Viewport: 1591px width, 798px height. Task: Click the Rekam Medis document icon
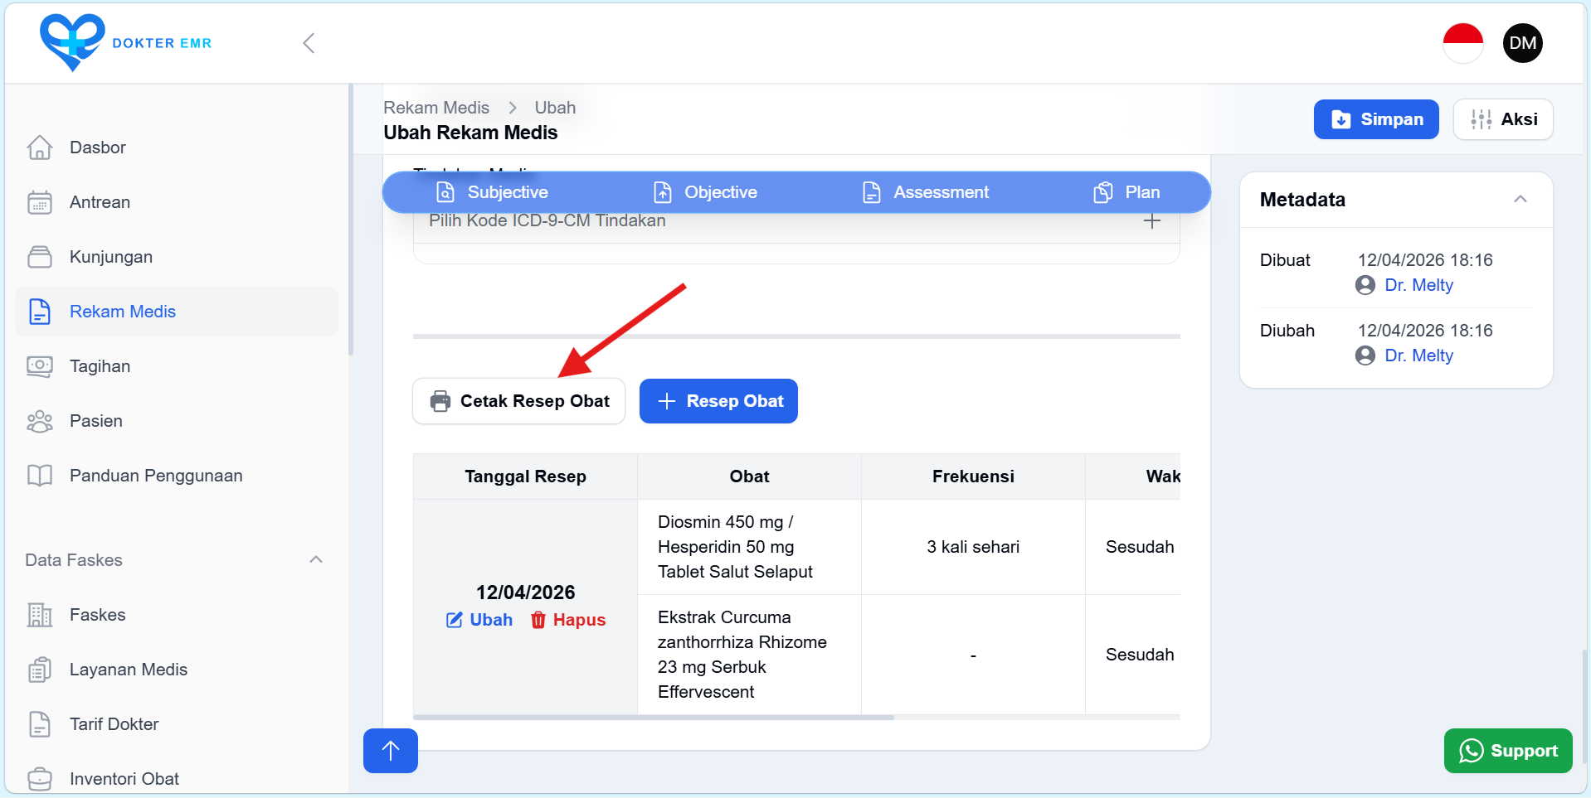pos(40,312)
